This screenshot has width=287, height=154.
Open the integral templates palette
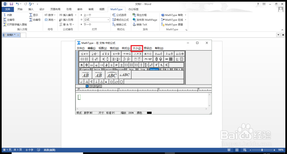tap(127, 59)
